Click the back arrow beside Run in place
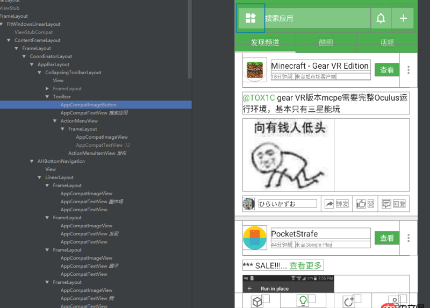The height and width of the screenshot is (308, 430). click(249, 289)
